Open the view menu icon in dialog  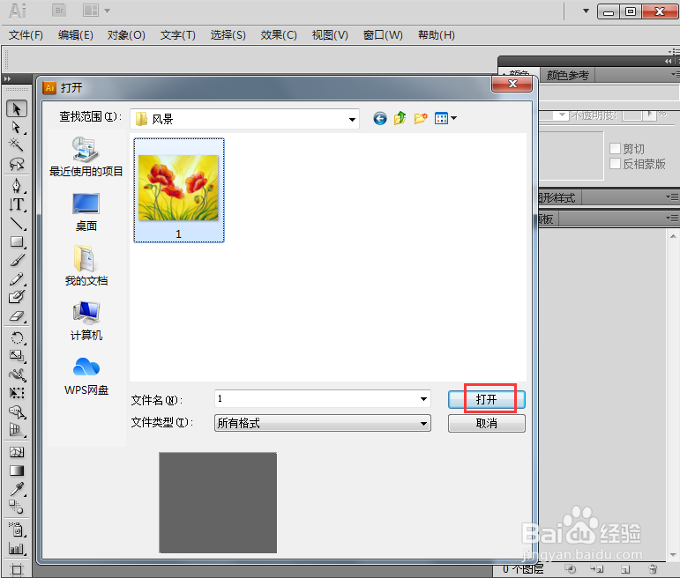point(445,118)
